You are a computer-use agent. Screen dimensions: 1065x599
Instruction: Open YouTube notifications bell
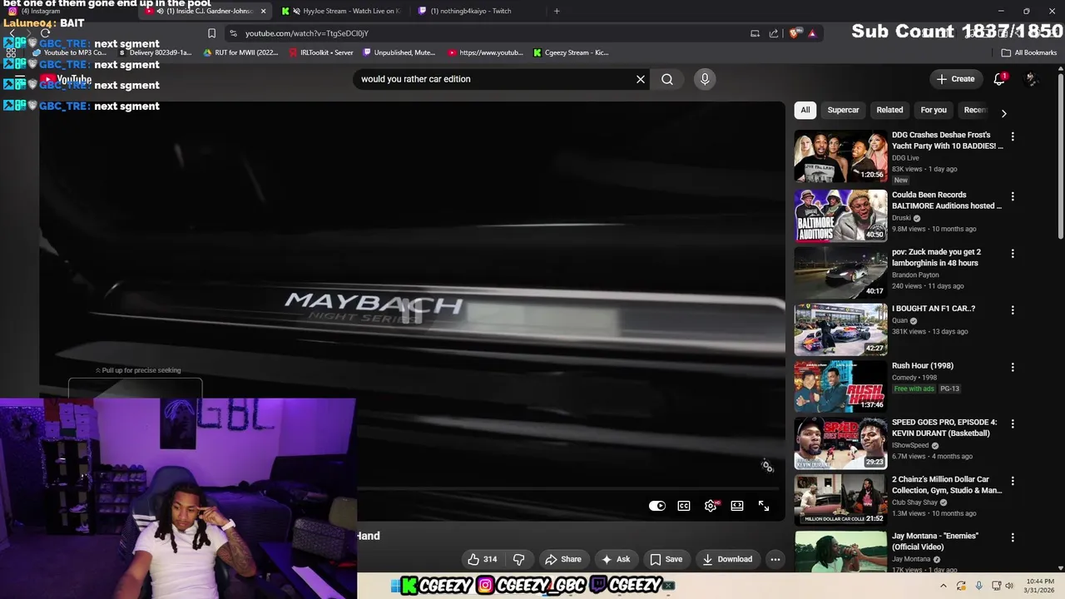(999, 79)
